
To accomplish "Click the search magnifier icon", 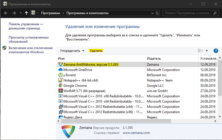I will point(215,13).
